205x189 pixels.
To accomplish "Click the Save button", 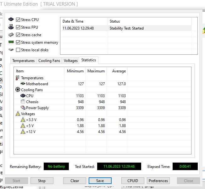I will click(x=100, y=181).
